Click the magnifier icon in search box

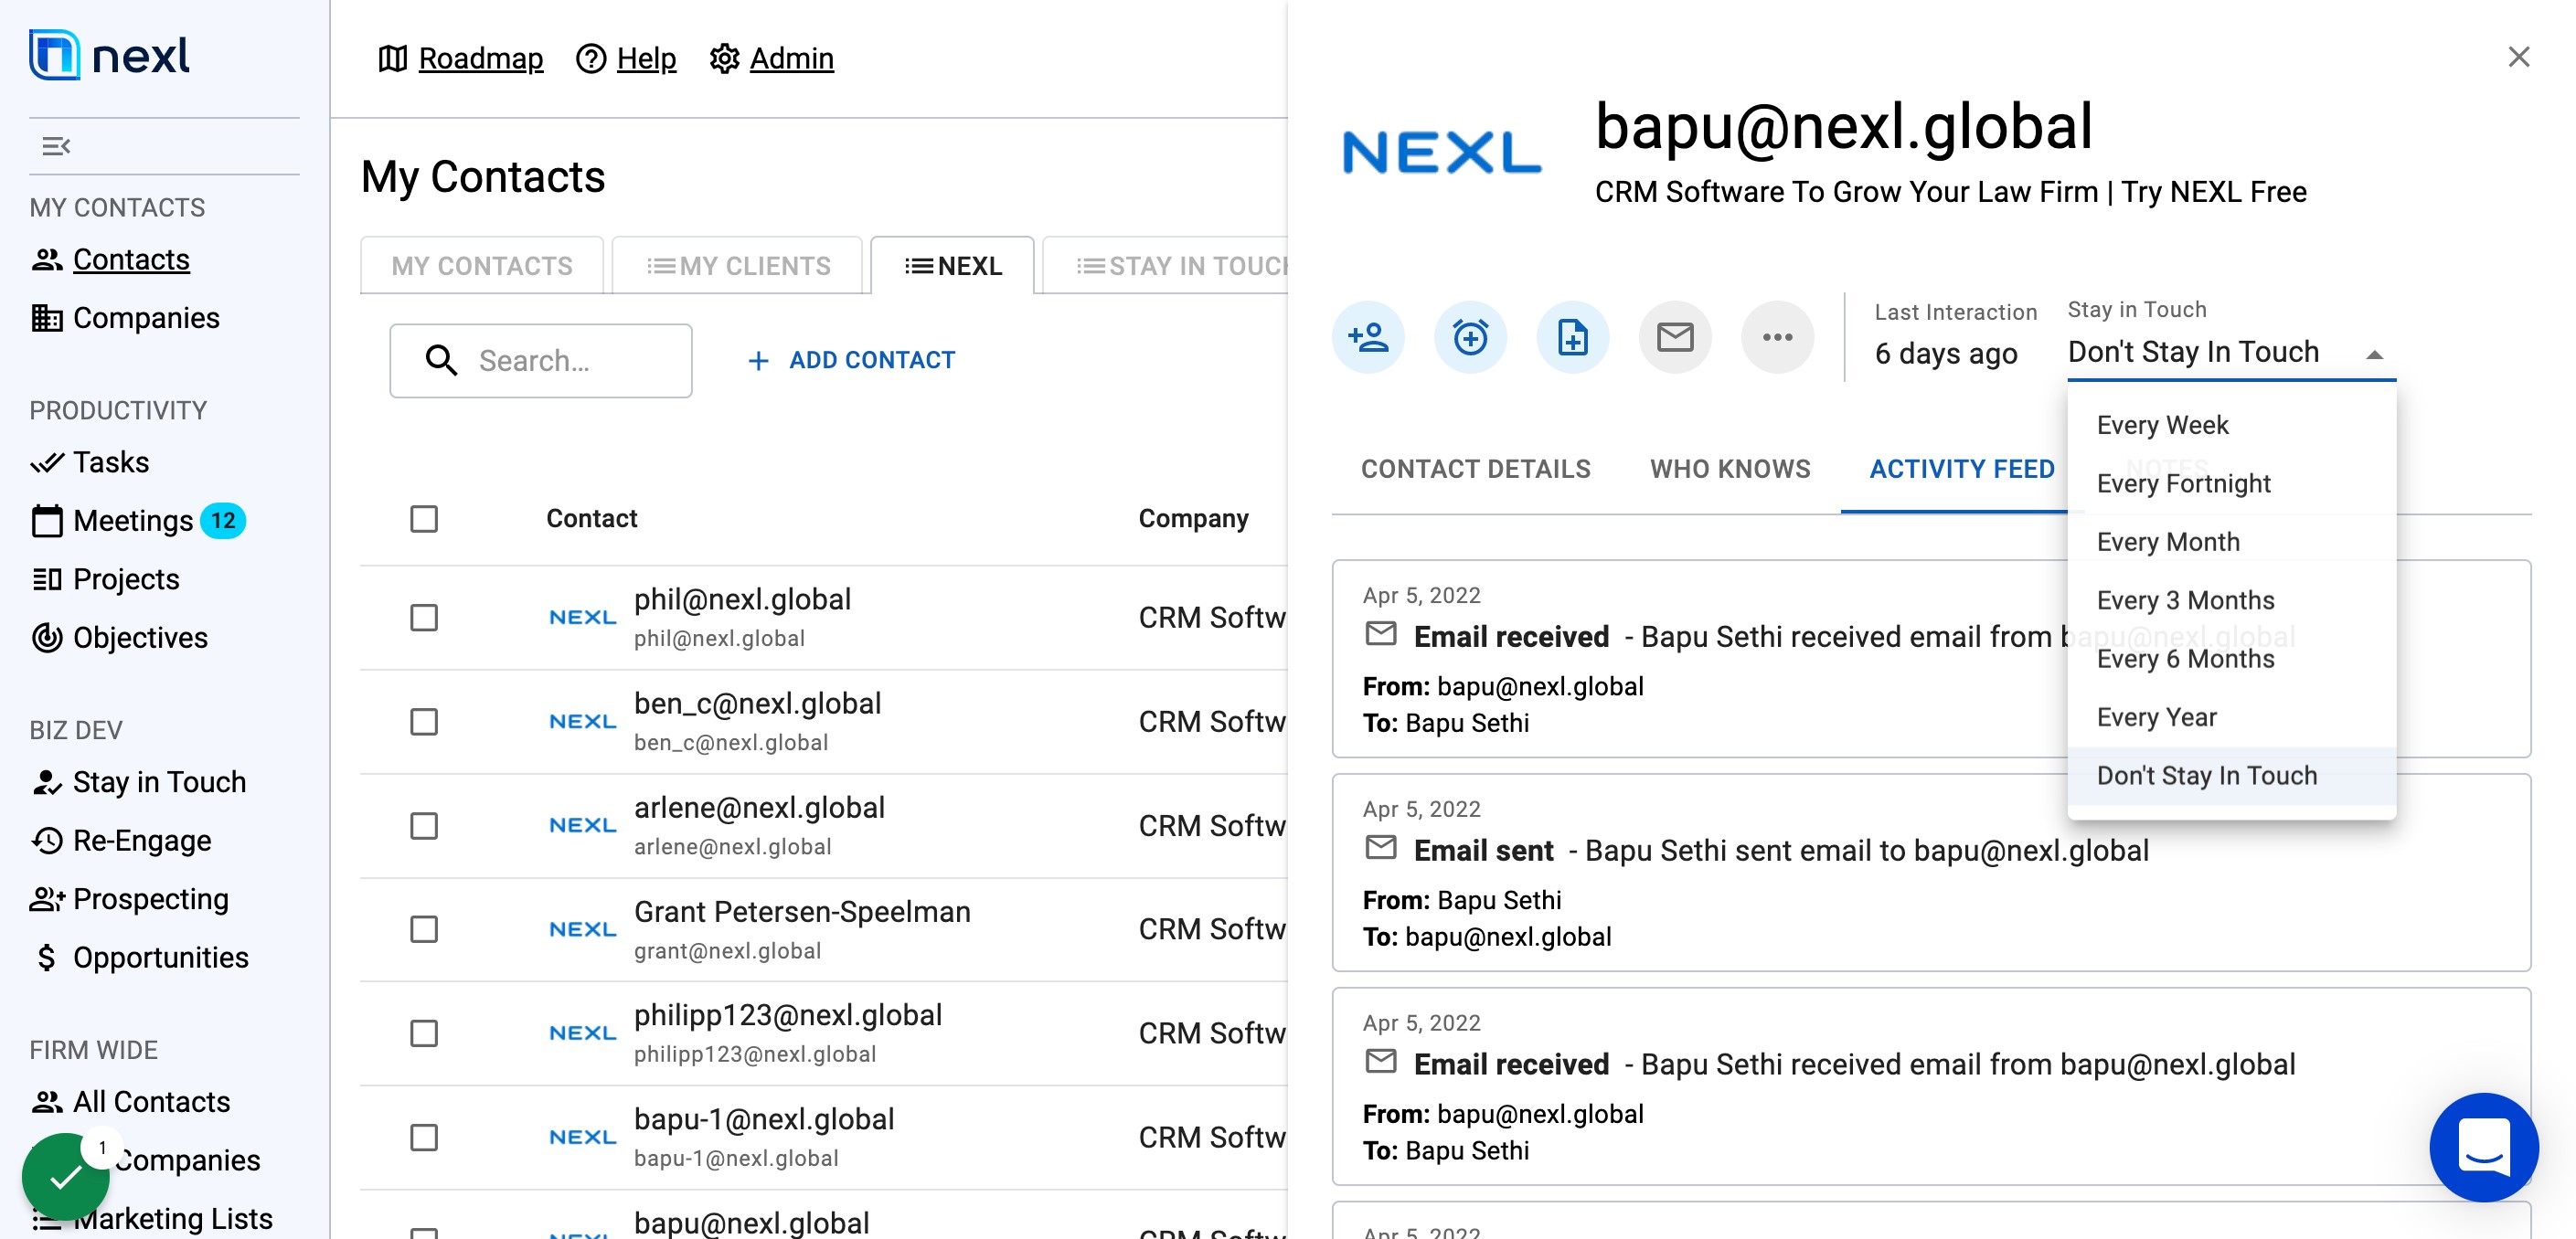(x=441, y=361)
